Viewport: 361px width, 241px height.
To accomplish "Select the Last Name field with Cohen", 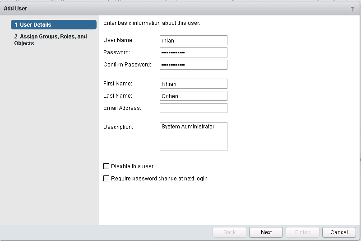I will click(x=194, y=96).
